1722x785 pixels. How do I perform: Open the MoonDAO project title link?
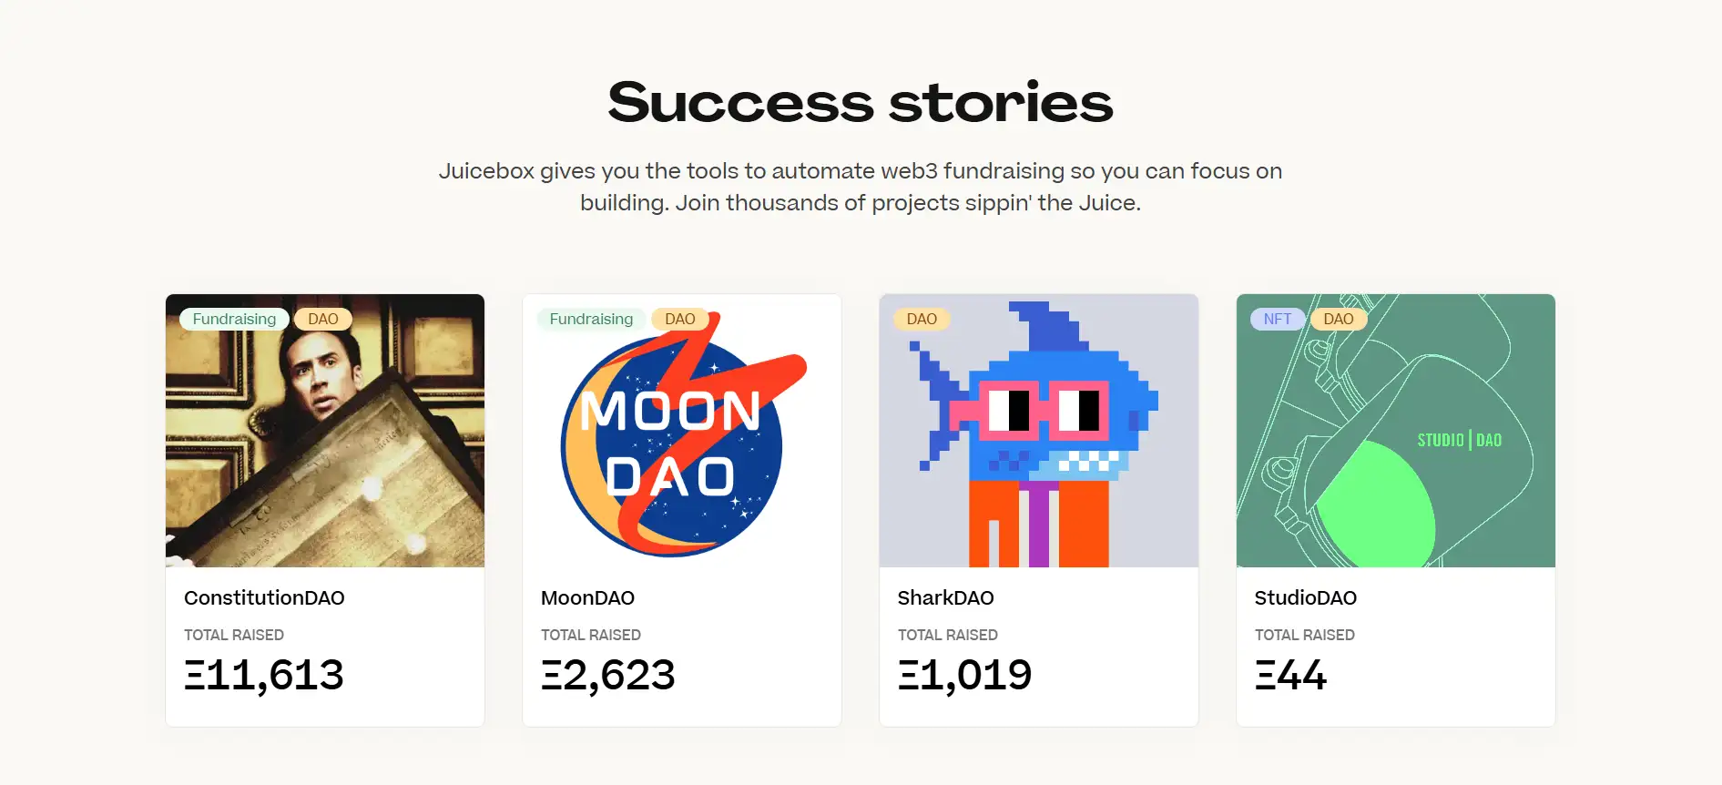[x=587, y=598]
